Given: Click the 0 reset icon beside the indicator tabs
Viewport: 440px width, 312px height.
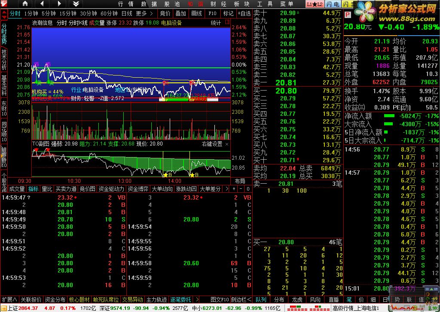Looking at the screenshot, I should click(248, 189).
